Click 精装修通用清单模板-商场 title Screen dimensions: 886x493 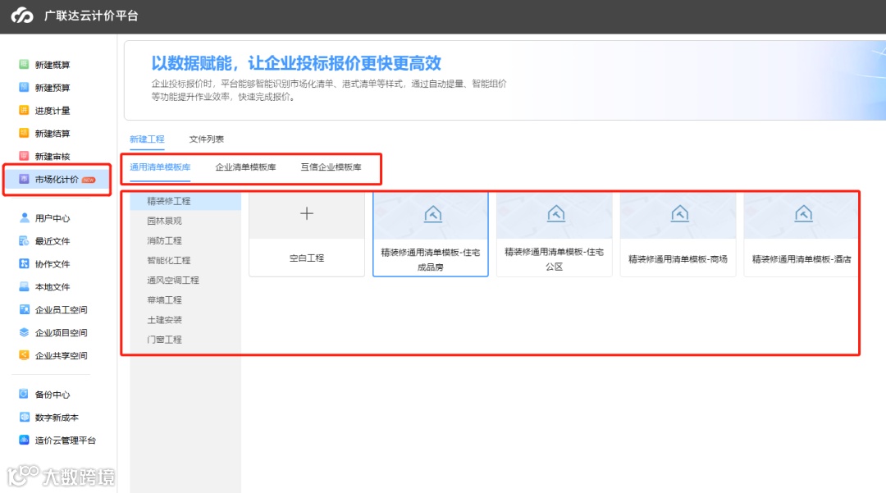678,259
